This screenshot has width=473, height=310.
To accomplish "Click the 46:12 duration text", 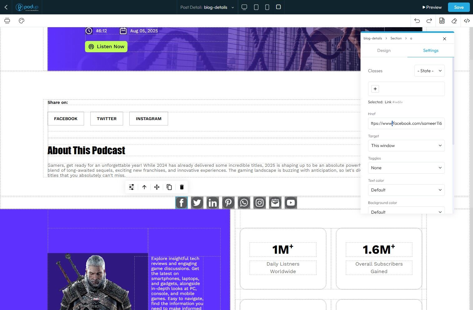I will pos(101,31).
